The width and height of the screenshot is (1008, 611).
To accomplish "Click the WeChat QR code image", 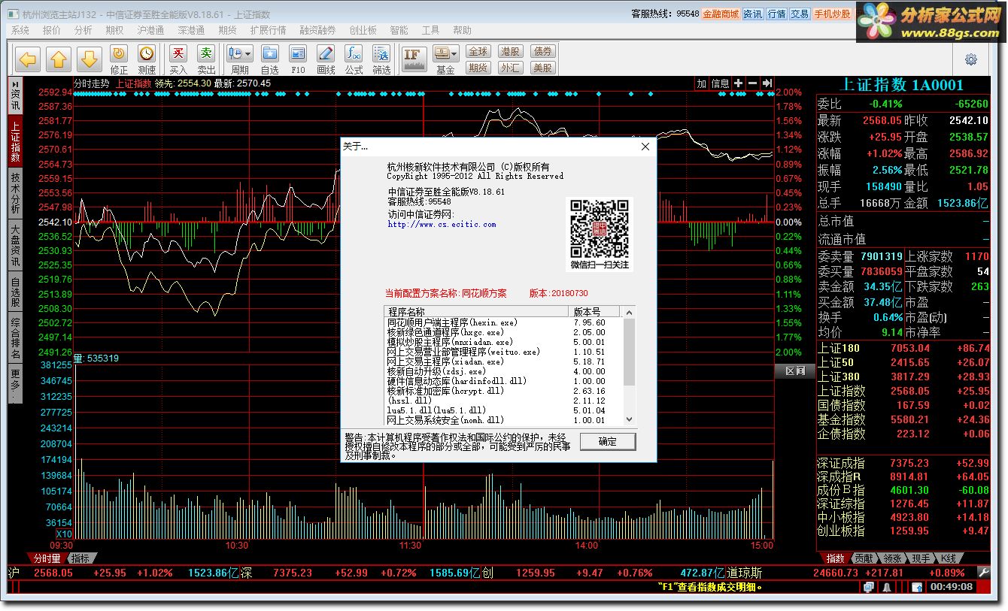I will [x=599, y=234].
